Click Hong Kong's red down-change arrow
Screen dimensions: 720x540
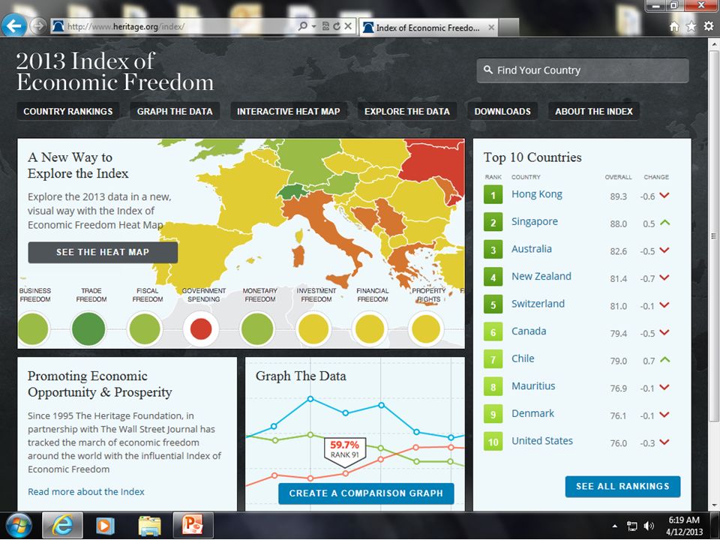pyautogui.click(x=664, y=196)
